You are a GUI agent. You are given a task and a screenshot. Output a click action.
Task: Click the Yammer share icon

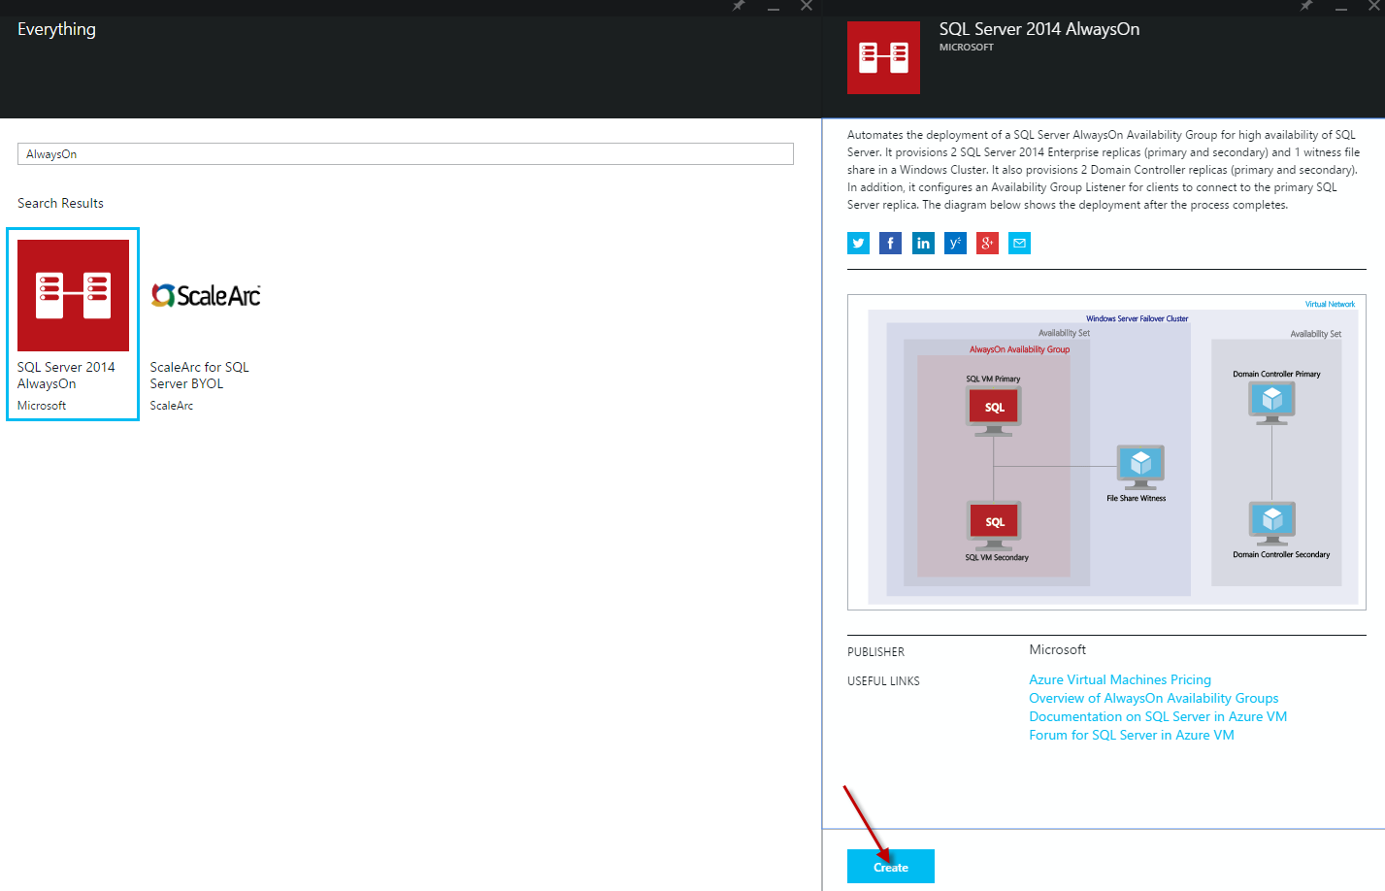[x=955, y=244]
